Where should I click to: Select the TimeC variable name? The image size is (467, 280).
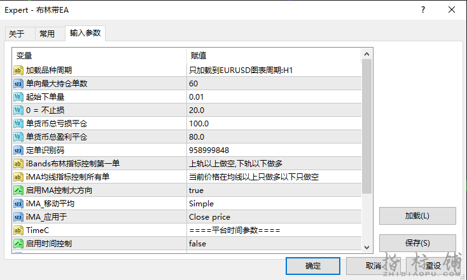tap(38, 230)
